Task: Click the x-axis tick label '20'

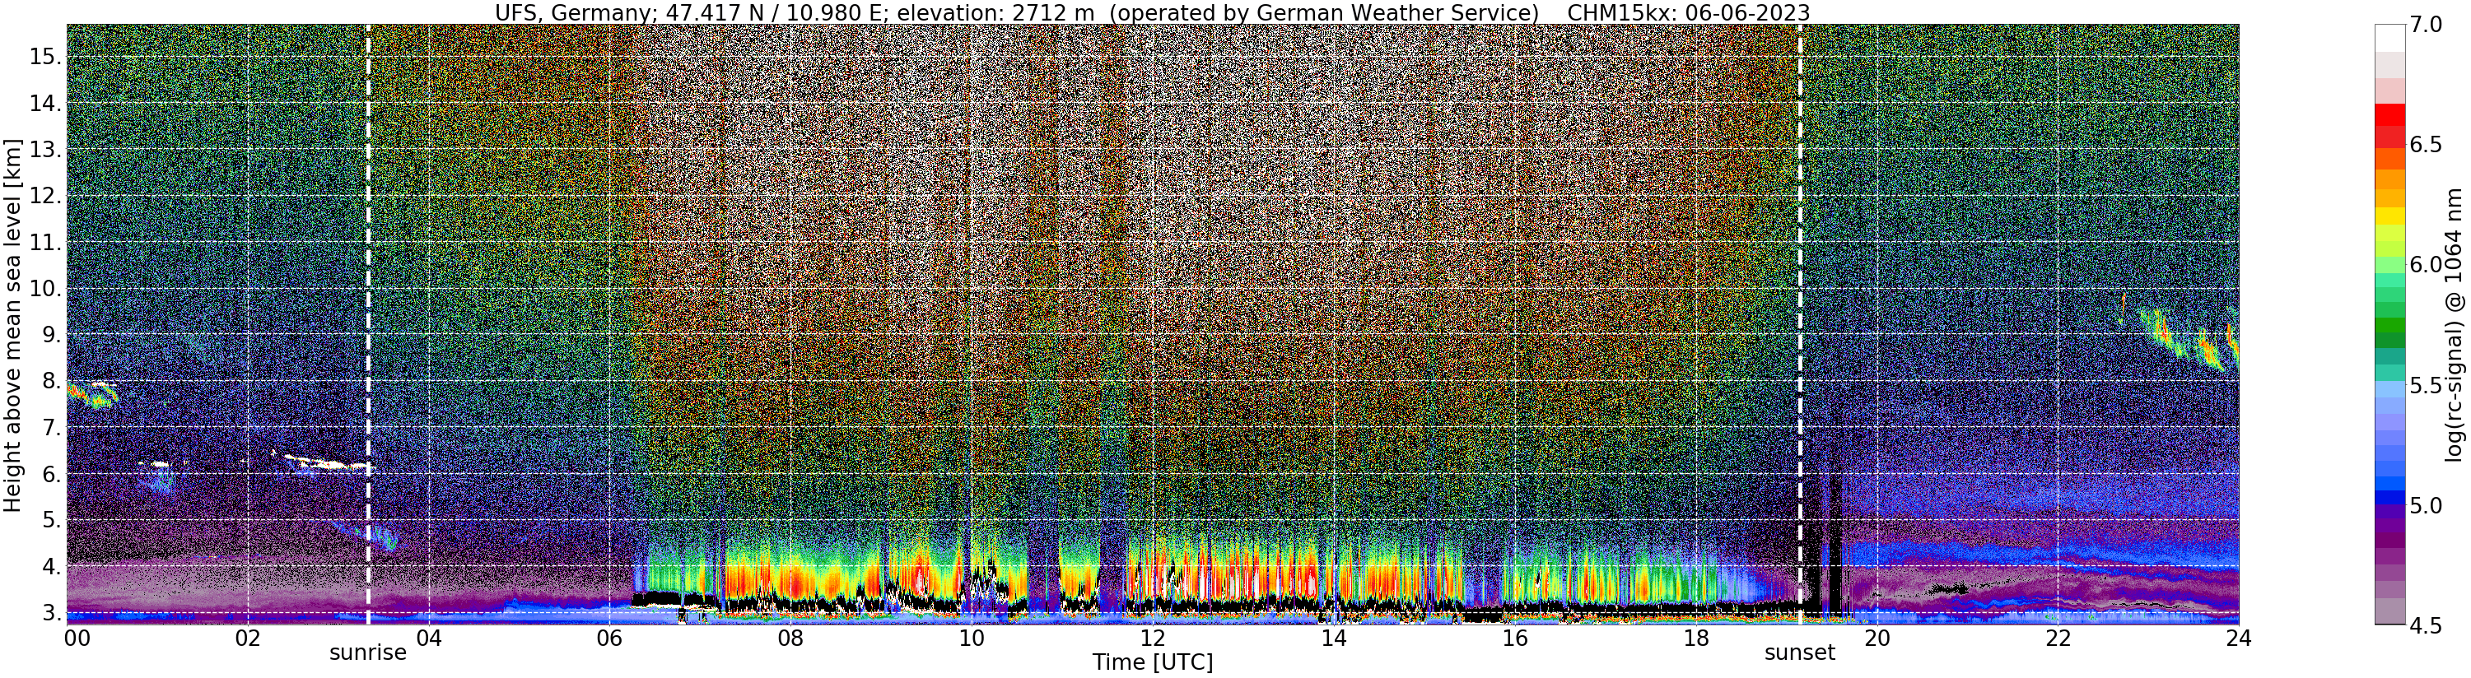Action: (1877, 639)
